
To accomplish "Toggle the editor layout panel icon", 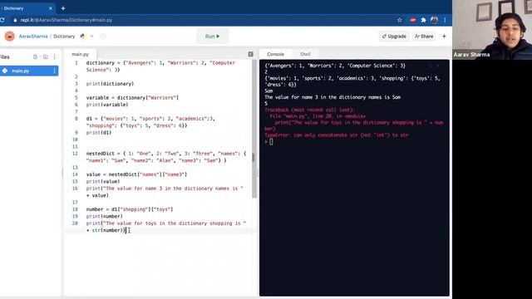I will click(250, 54).
